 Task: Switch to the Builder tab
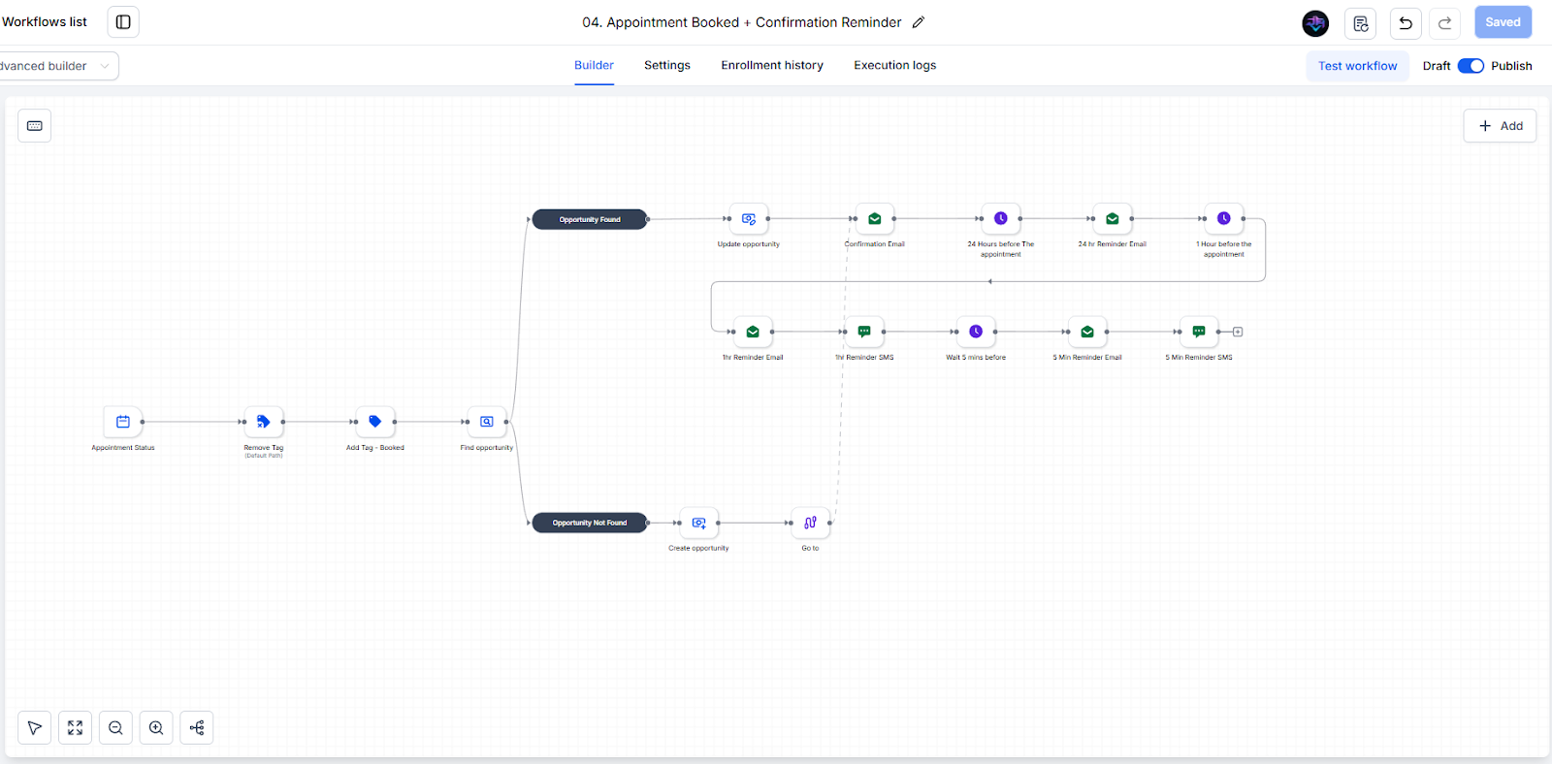pyautogui.click(x=594, y=65)
